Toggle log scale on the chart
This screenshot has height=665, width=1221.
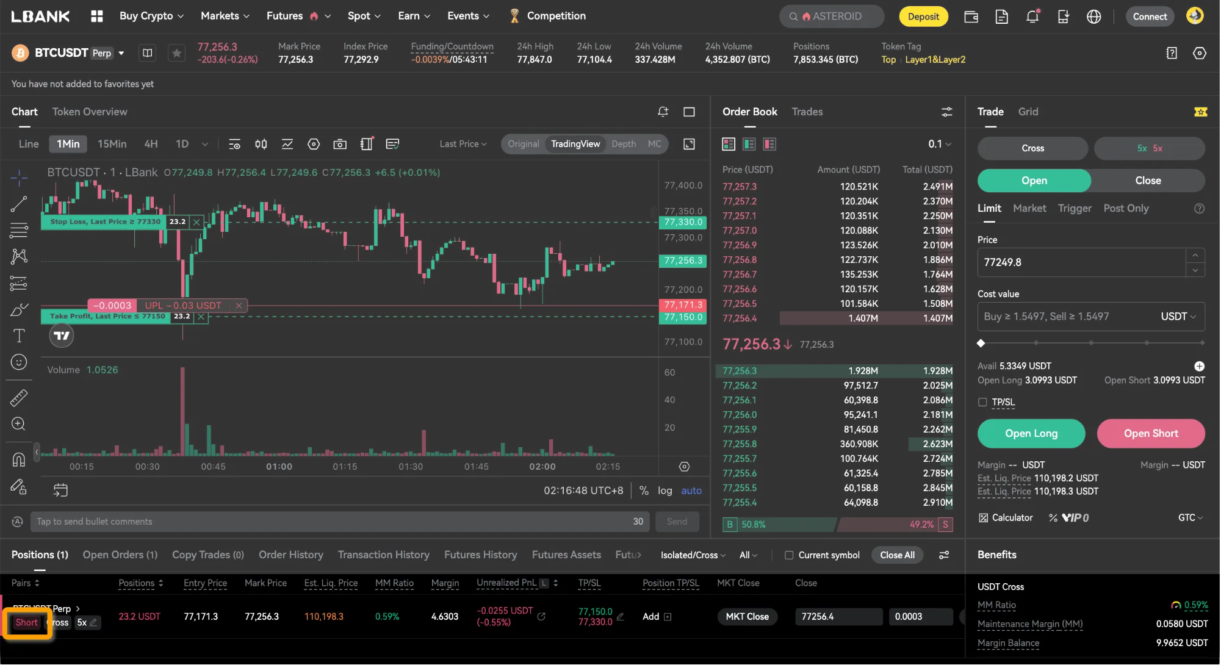click(x=665, y=491)
